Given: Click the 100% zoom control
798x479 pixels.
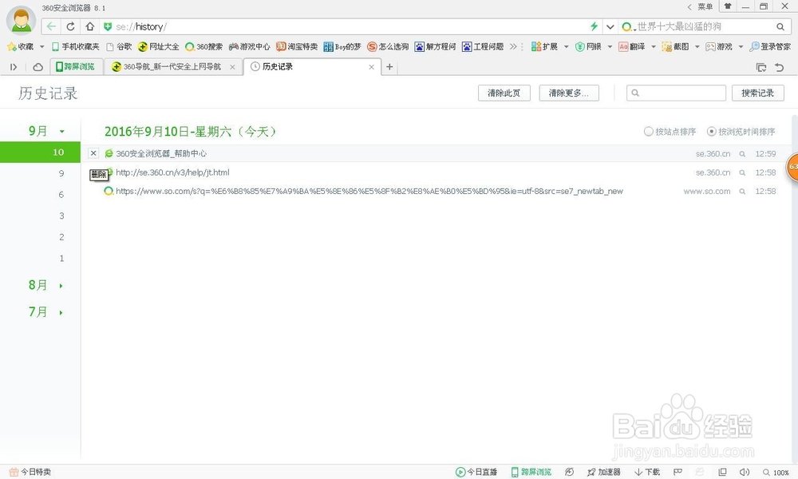Looking at the screenshot, I should 780,472.
